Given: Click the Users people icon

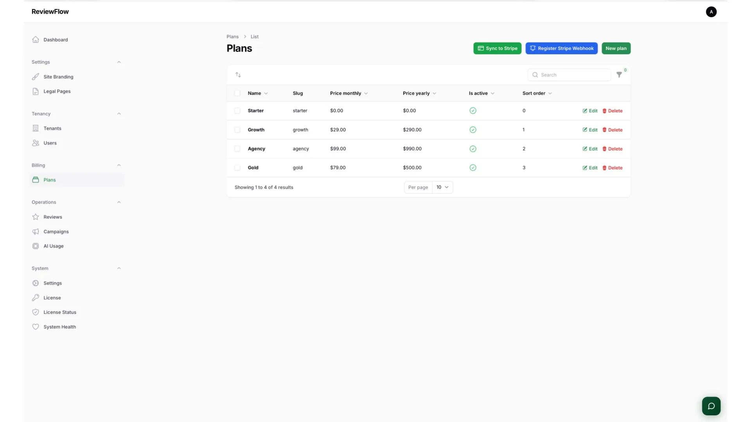Looking at the screenshot, I should 36,143.
